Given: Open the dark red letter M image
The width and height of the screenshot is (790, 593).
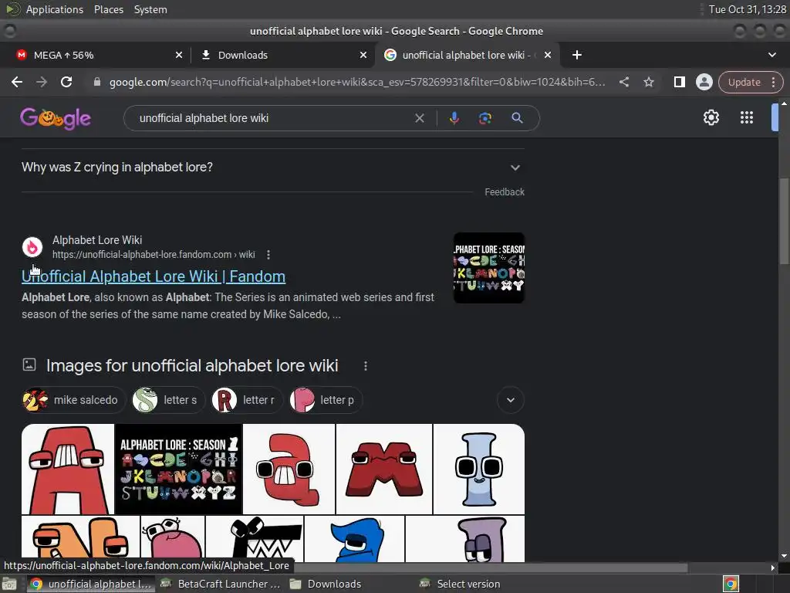Looking at the screenshot, I should pos(384,469).
